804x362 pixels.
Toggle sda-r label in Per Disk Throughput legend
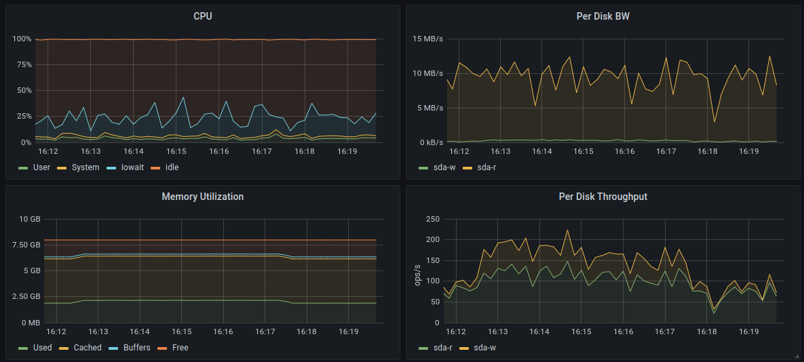(x=441, y=348)
